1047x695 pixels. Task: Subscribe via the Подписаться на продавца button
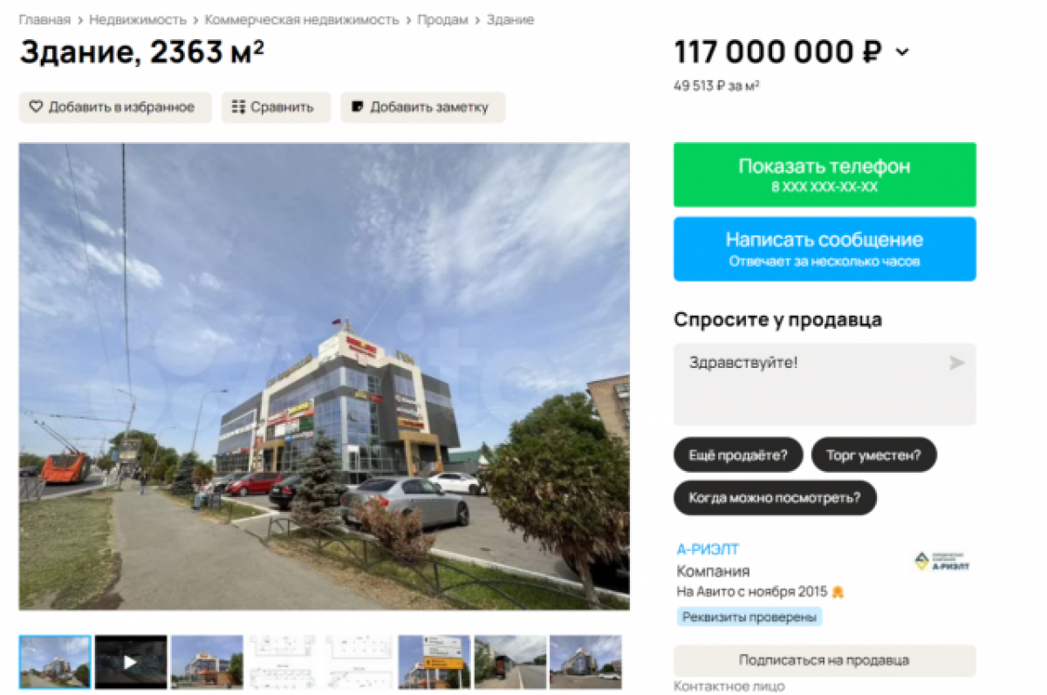click(825, 660)
